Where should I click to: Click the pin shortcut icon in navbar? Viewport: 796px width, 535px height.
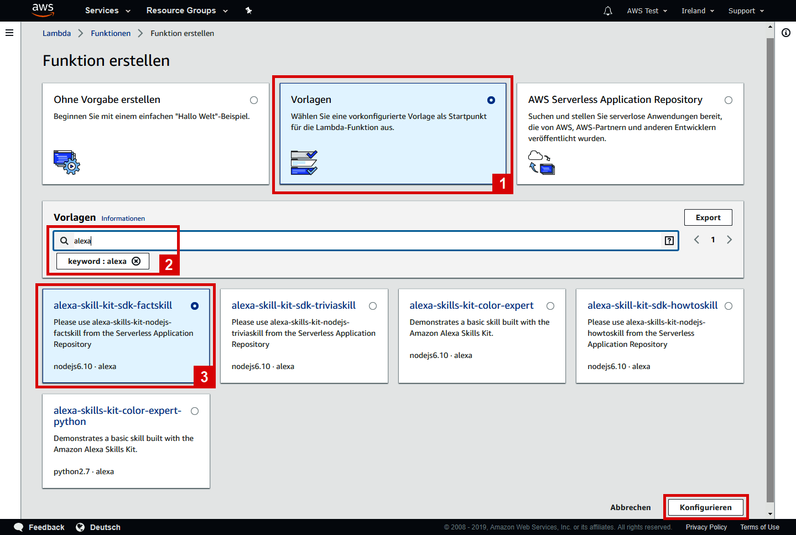[248, 10]
